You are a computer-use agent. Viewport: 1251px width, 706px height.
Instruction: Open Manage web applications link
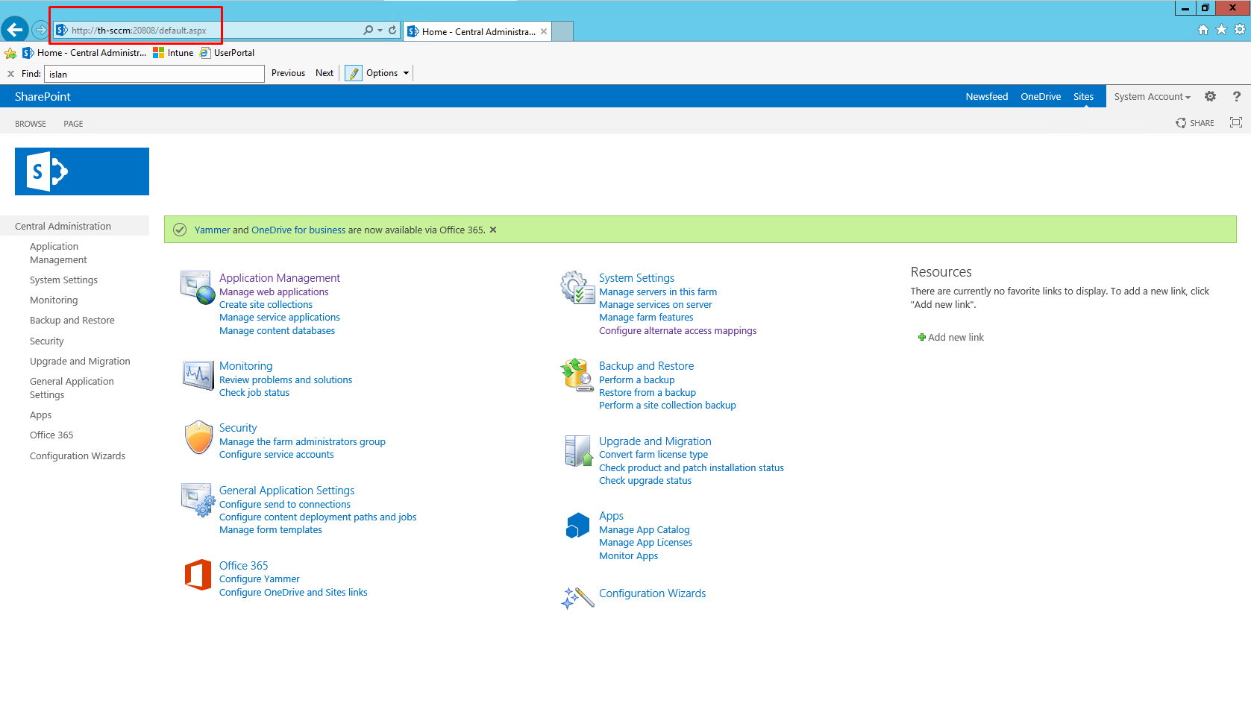click(274, 292)
